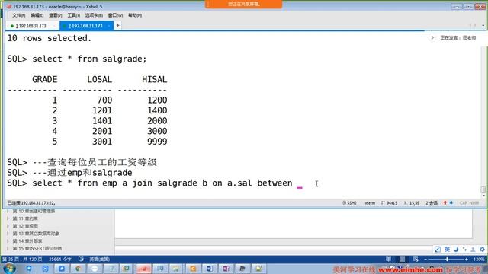Click the Xshell app icon in title bar
The height and width of the screenshot is (274, 488).
tap(9, 7)
